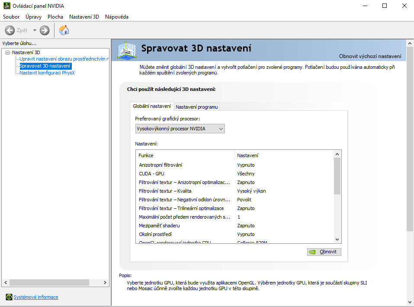Click the Funkce column header
The image size is (414, 307).
coord(185,155)
